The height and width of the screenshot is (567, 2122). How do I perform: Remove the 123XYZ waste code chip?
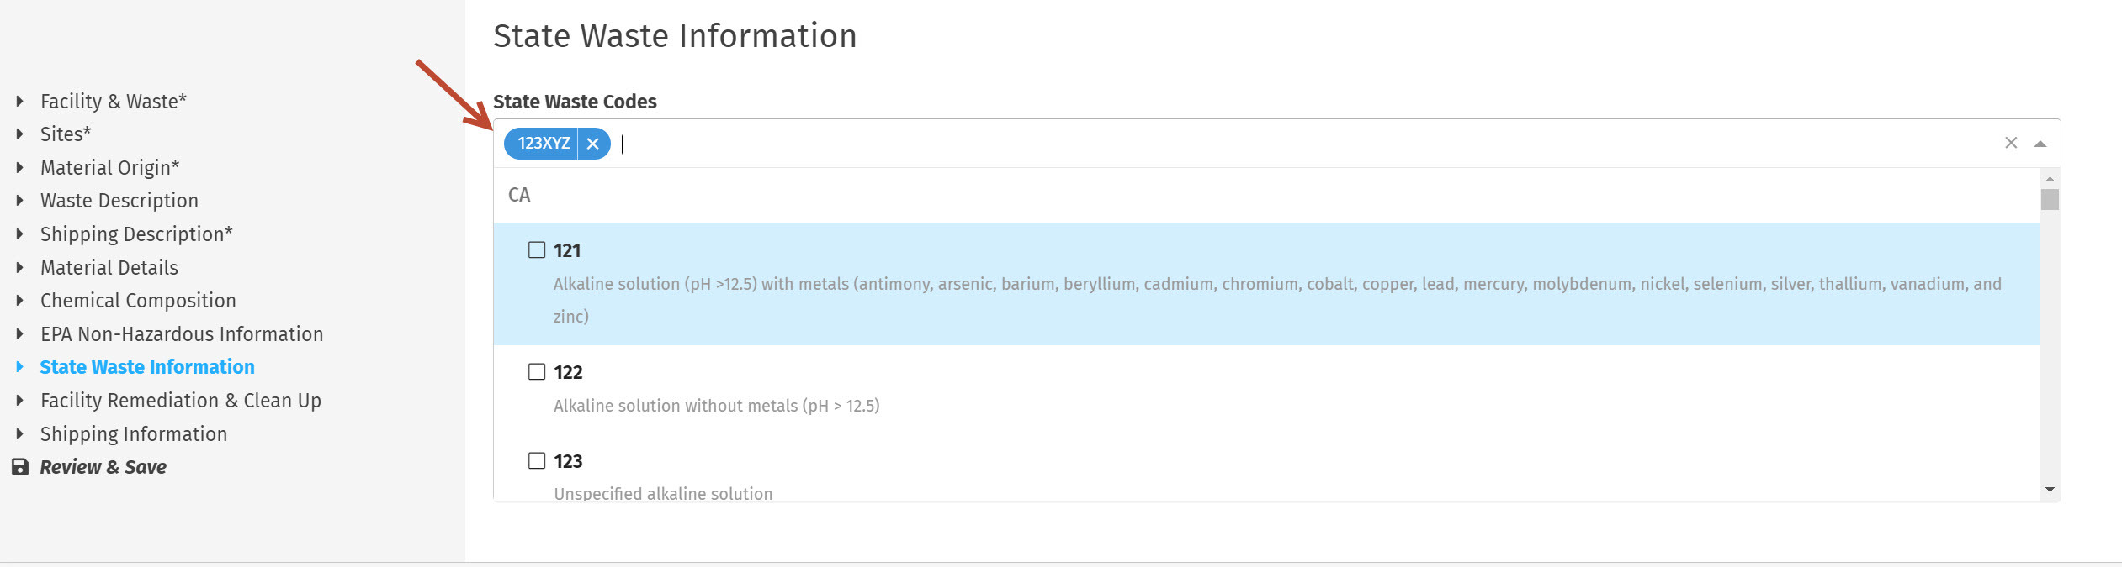point(593,144)
